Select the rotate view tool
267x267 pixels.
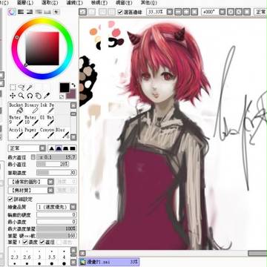(30, 96)
